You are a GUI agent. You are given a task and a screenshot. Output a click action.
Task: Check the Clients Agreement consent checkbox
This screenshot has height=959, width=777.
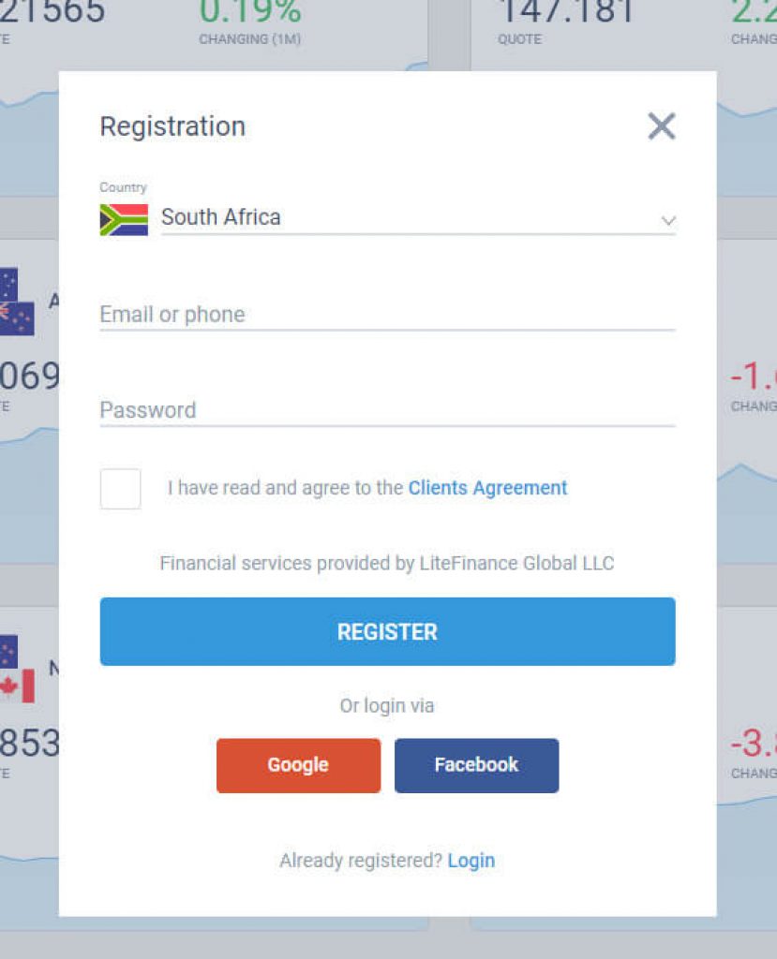(120, 488)
